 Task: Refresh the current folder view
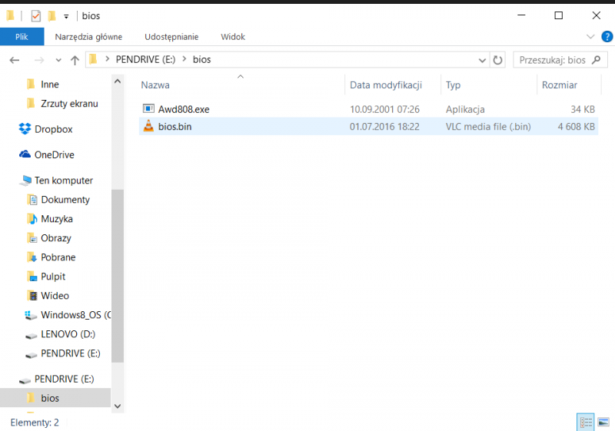(497, 60)
